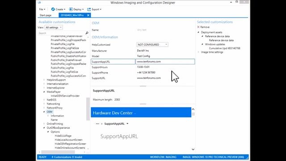Select PrivateProfile_LogFileSize setting

pos(65,48)
